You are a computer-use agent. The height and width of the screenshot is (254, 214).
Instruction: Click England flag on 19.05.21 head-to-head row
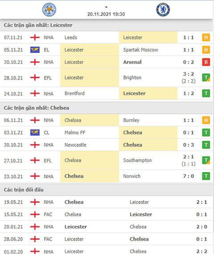[x=35, y=202]
